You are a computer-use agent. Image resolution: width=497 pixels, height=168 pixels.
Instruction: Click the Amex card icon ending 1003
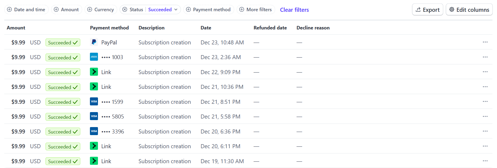click(94, 57)
